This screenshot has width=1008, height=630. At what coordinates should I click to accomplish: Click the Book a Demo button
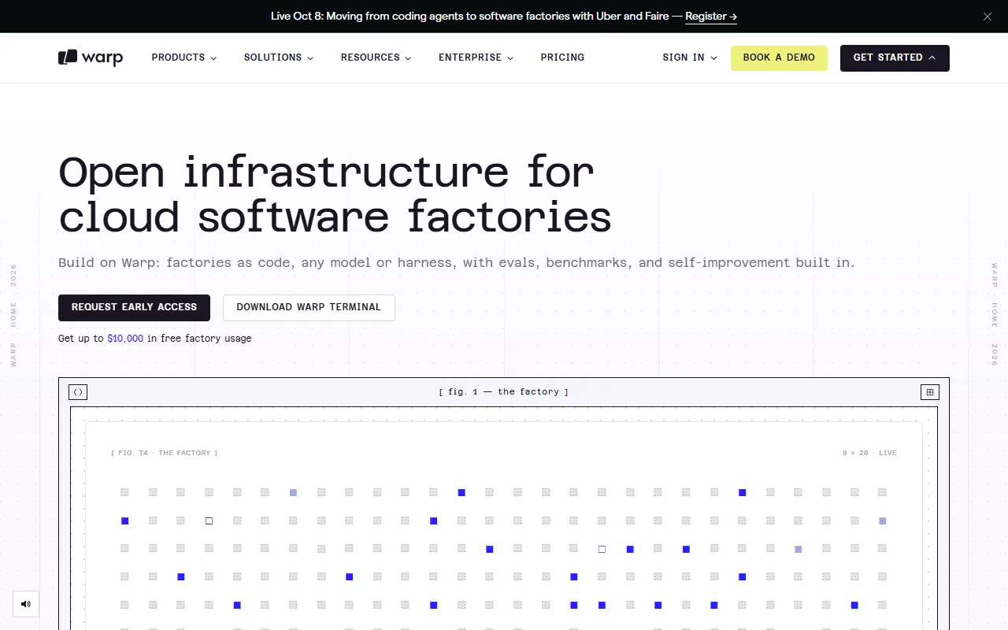click(779, 58)
